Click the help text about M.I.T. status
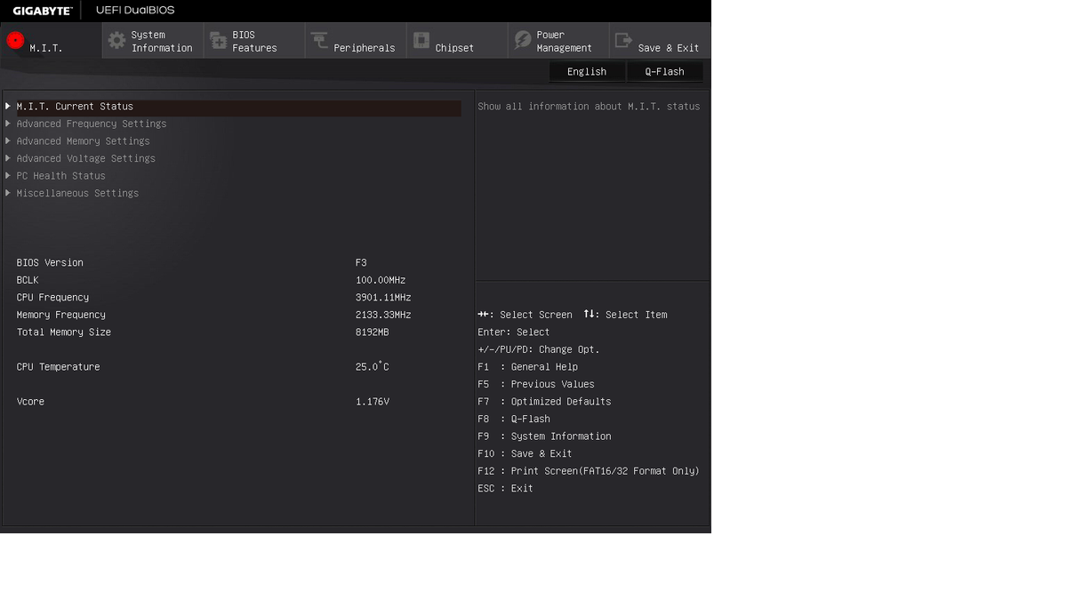 [x=589, y=107]
